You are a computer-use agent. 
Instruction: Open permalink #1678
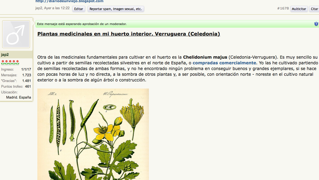(283, 8)
